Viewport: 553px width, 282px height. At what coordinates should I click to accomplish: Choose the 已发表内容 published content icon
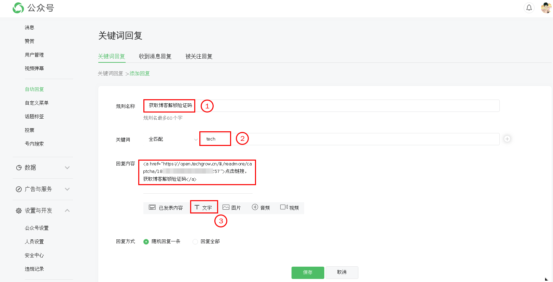point(152,207)
